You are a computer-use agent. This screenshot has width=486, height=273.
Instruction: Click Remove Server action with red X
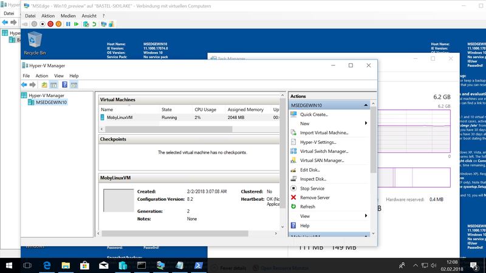[315, 198]
